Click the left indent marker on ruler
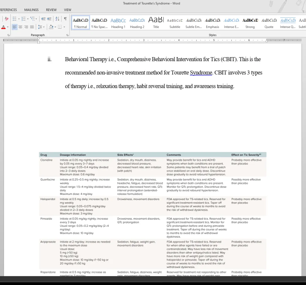Screen dimensions: 306x285 39,41
